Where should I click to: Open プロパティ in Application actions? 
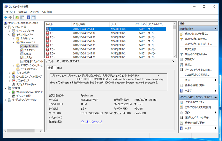[x=190, y=59]
